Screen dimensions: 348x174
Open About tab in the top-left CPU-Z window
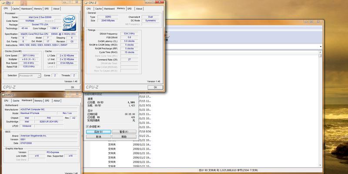click(x=56, y=9)
